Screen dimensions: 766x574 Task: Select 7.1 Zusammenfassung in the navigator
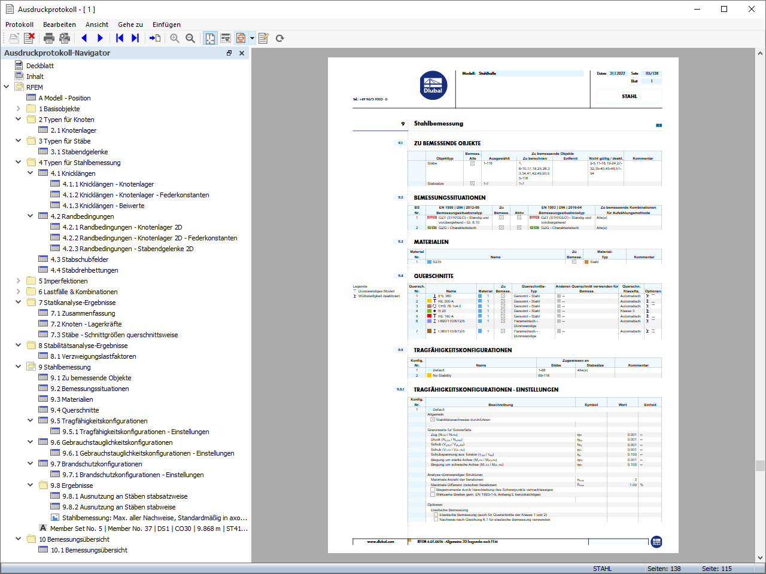coord(83,313)
